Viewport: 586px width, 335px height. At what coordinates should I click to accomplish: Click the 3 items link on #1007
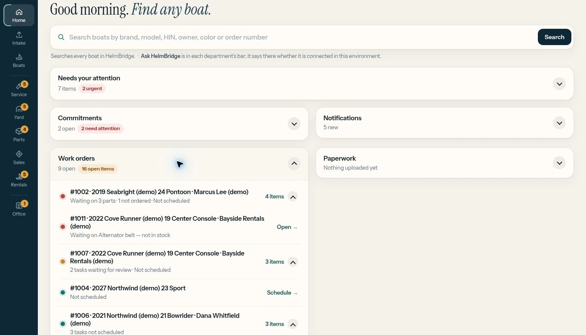click(x=274, y=262)
